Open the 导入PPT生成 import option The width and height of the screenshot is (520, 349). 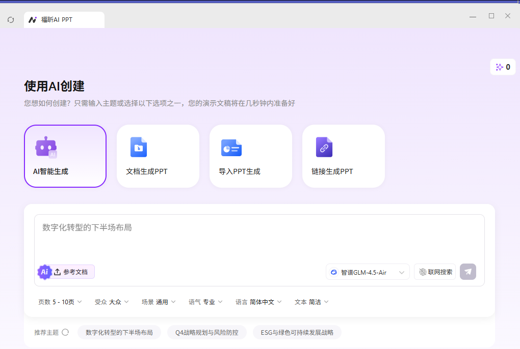point(251,156)
